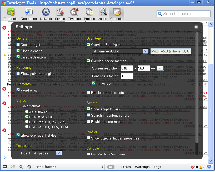
Task: Open the Indent 4 spaces dropdown
Action: pyautogui.click(x=47, y=153)
